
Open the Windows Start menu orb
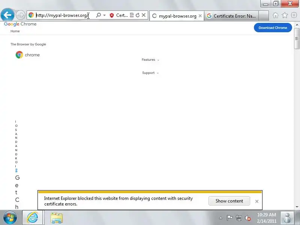pos(10,217)
